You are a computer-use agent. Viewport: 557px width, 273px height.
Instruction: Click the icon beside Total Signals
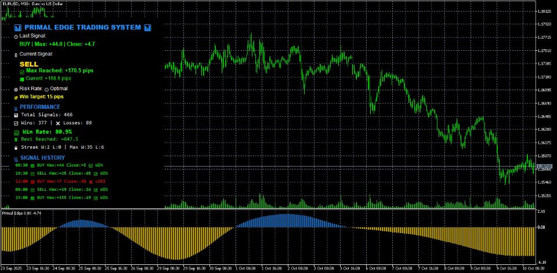[x=16, y=116]
